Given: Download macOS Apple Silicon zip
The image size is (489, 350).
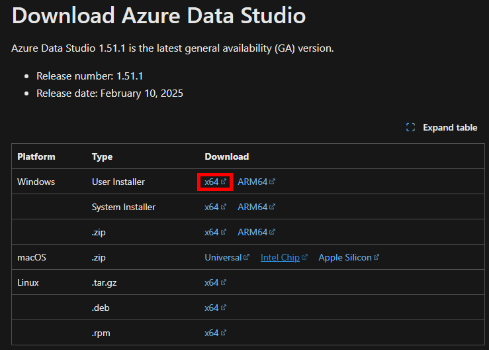Looking at the screenshot, I should tap(349, 257).
